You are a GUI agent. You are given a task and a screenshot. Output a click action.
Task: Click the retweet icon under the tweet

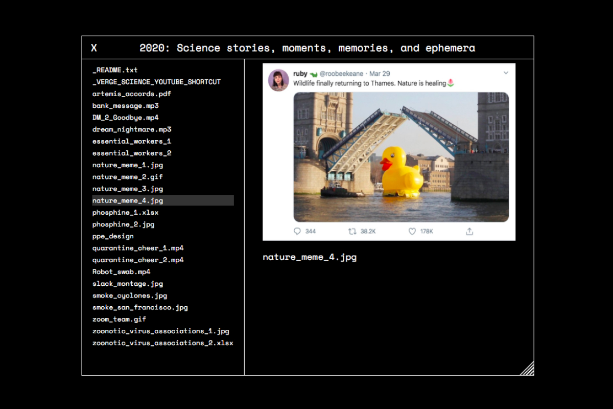tap(352, 231)
